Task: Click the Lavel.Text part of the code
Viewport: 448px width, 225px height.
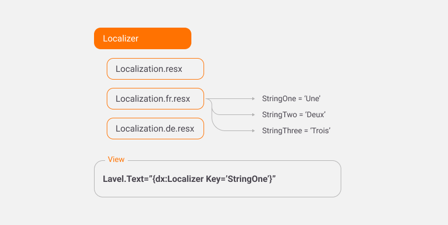Action: 123,179
